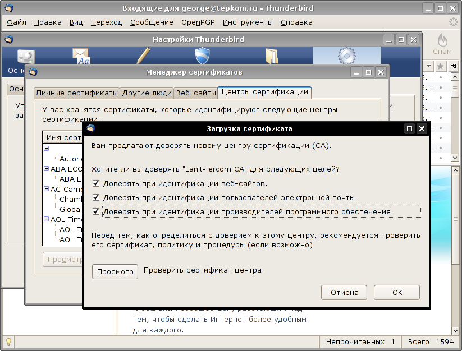462x351 pixels.
Task: Click the activity throbber icon beside the menu bar
Action: pyautogui.click(x=453, y=22)
